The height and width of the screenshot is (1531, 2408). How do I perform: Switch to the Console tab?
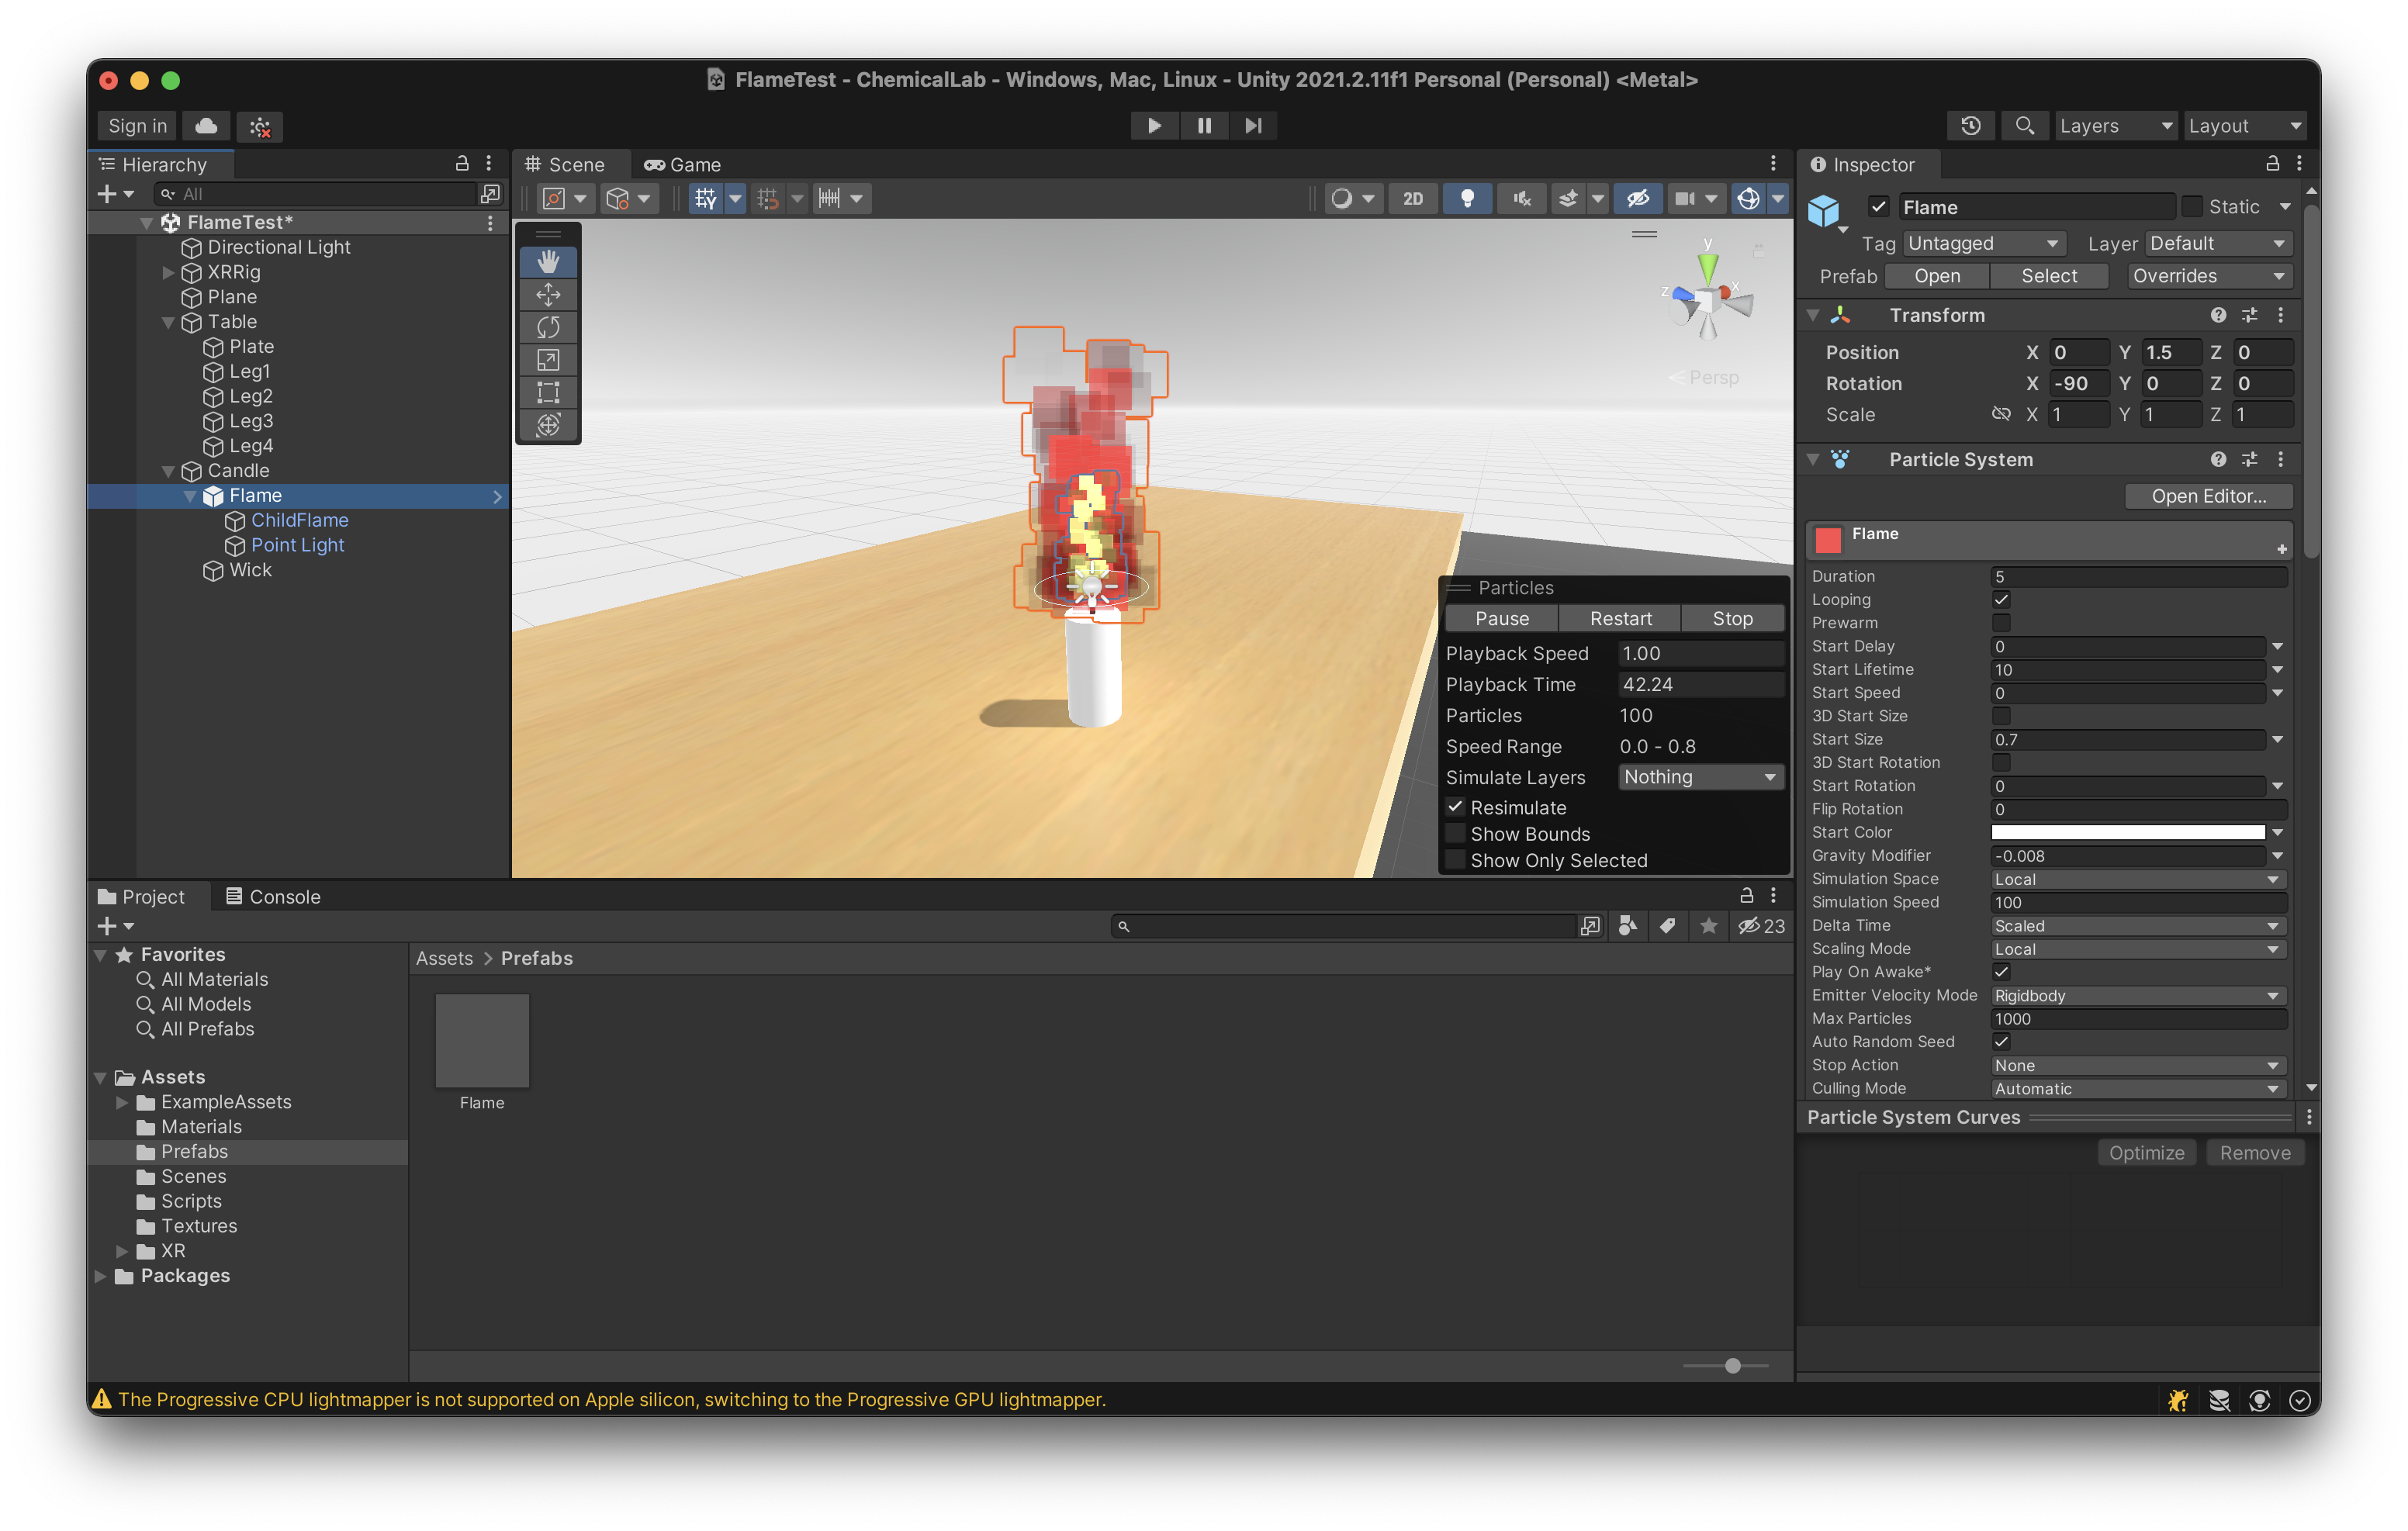[x=273, y=896]
